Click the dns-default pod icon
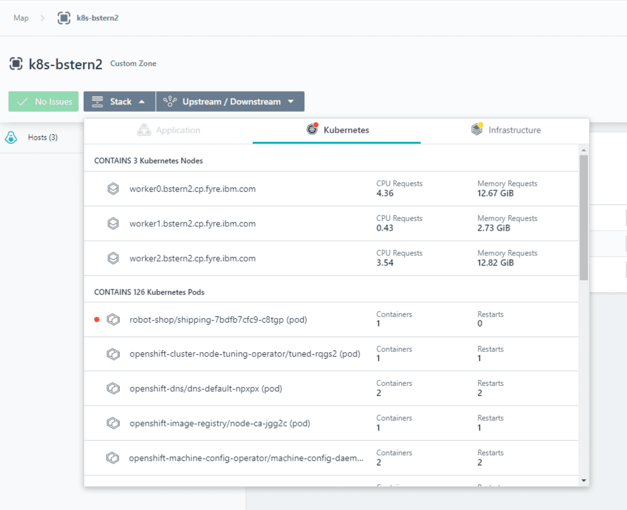The height and width of the screenshot is (510, 627). [113, 388]
